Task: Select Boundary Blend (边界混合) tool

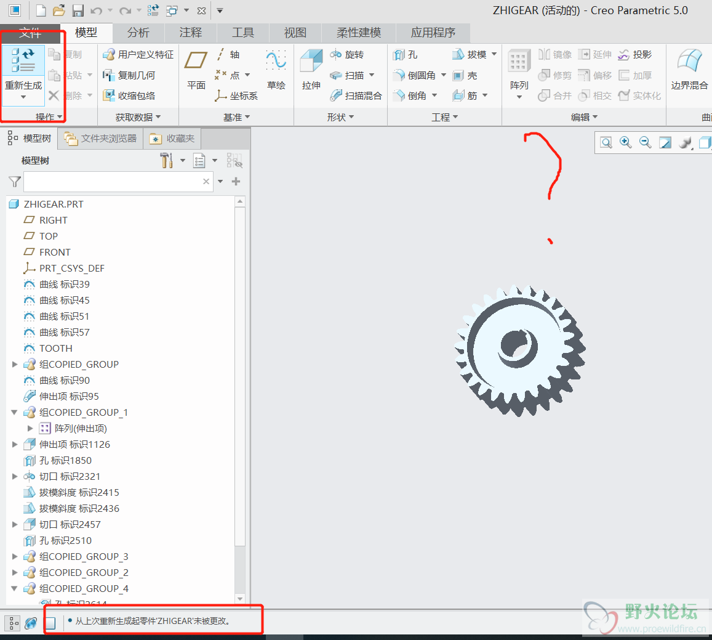Action: tap(689, 70)
